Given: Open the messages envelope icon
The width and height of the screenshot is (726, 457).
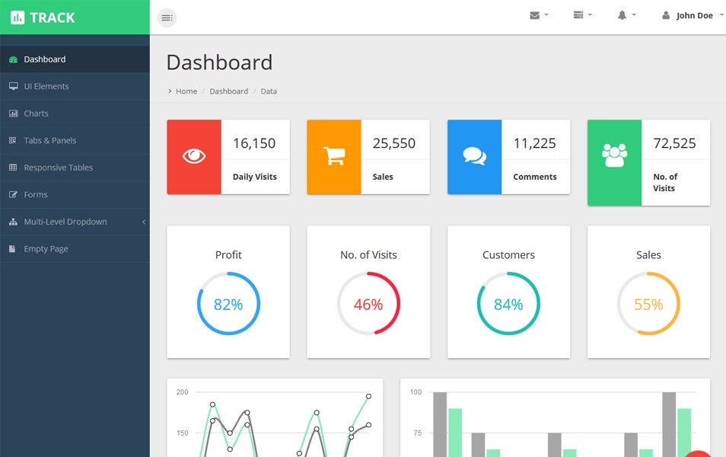Looking at the screenshot, I should (535, 15).
